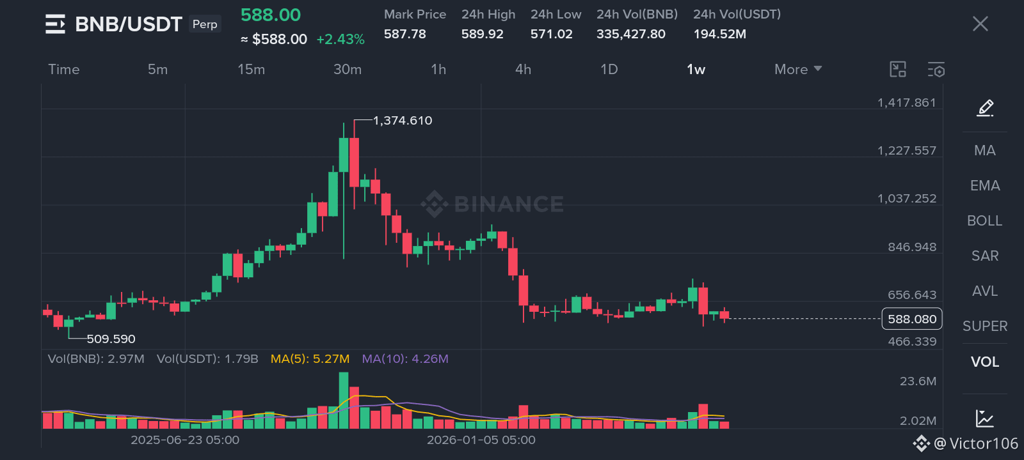The height and width of the screenshot is (460, 1024).
Task: Expand the More intervals dropdown
Action: tap(798, 69)
